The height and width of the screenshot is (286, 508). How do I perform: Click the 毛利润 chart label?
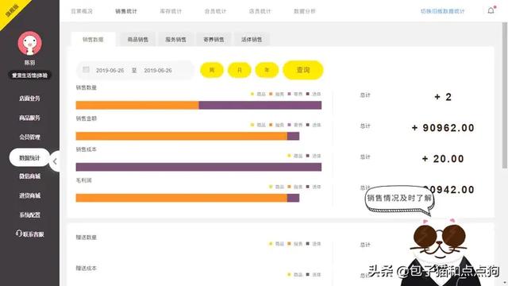pyautogui.click(x=83, y=180)
